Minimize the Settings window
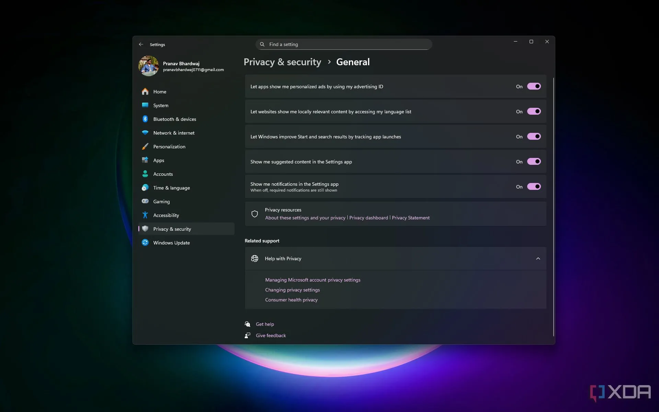 click(515, 42)
